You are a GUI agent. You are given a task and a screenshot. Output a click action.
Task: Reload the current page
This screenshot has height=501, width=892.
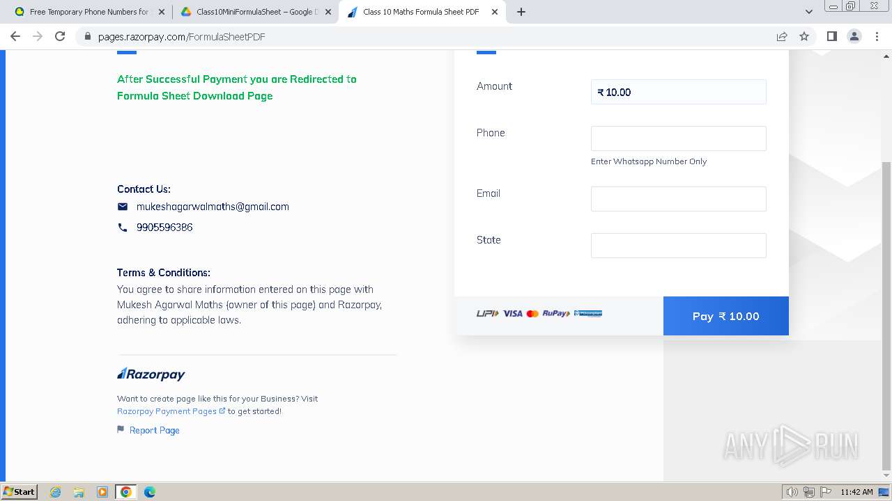click(x=60, y=36)
